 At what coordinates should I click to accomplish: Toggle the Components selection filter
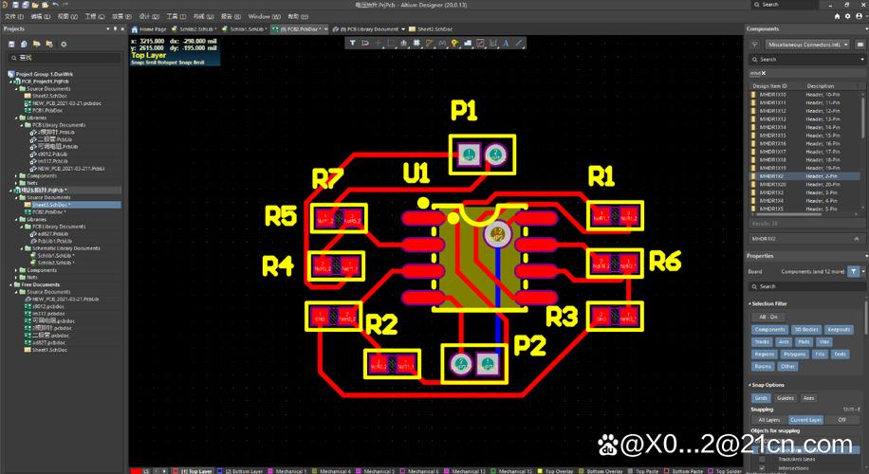[769, 329]
